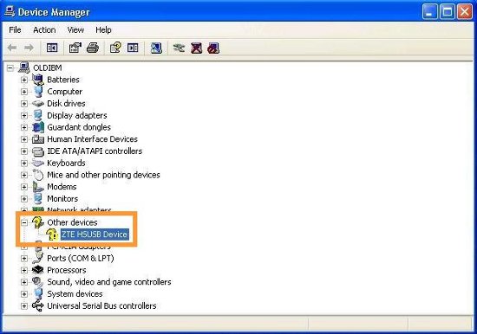Collapse the OLDIBM root node

[10, 68]
